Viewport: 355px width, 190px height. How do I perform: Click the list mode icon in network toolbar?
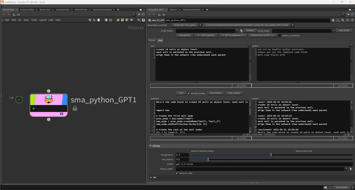(99, 20)
